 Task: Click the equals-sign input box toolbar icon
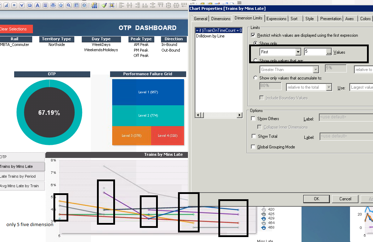pyautogui.click(x=14, y=5)
